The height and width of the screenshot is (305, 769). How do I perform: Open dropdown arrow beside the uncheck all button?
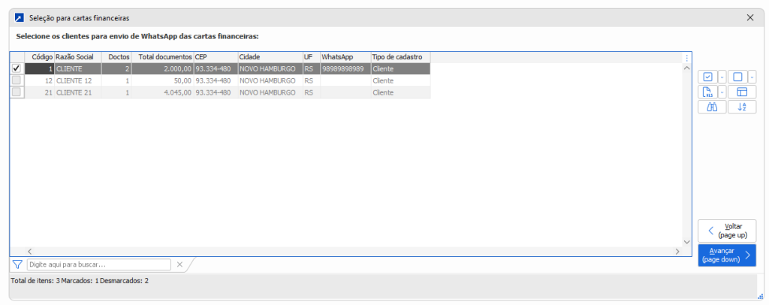[752, 77]
